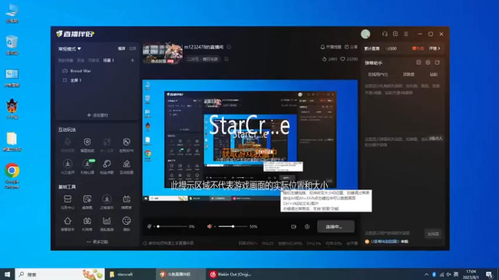Click first 弹幕助手 panel icon
The width and height of the screenshot is (499, 280).
click(x=419, y=63)
